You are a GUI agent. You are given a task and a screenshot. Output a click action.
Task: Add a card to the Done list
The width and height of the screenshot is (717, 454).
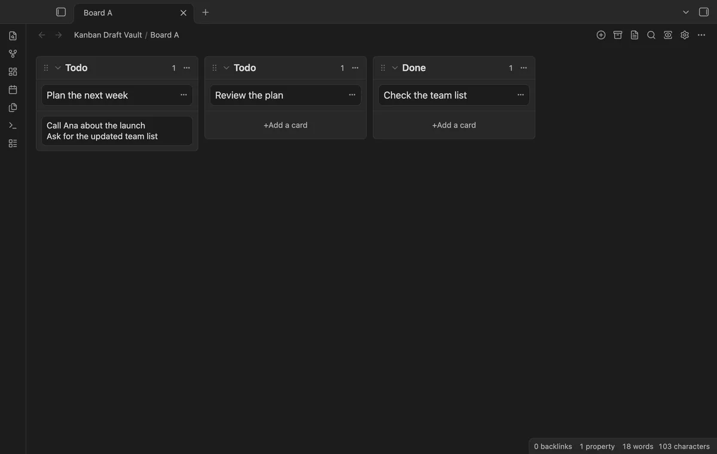pos(454,125)
